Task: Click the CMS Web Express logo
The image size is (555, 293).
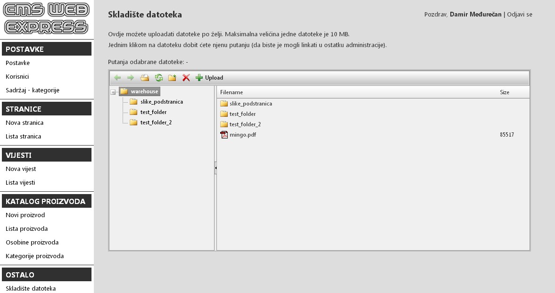Action: click(x=45, y=17)
